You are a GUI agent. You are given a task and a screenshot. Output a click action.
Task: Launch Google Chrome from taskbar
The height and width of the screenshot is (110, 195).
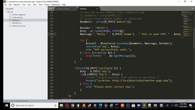[73, 105]
